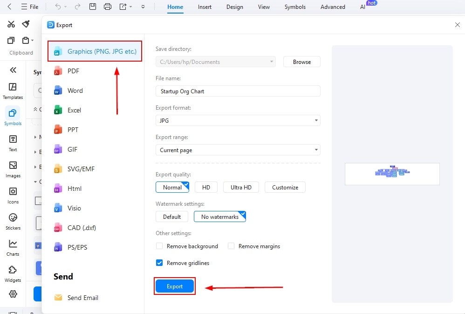
Task: Select the format painter icon
Action: tap(26, 24)
